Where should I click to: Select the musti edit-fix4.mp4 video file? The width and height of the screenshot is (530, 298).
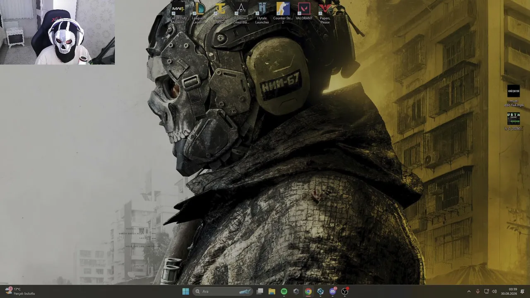tap(514, 96)
